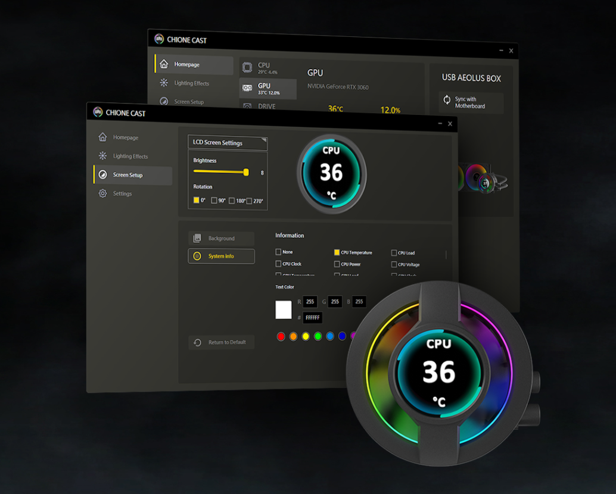Pick the light blue preset color dot
Viewport: 616px width, 494px height.
coord(330,336)
